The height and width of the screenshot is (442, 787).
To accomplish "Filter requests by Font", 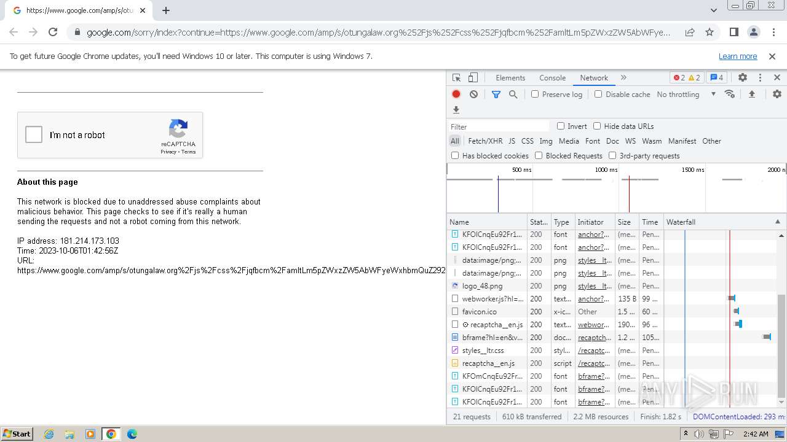I will point(593,141).
